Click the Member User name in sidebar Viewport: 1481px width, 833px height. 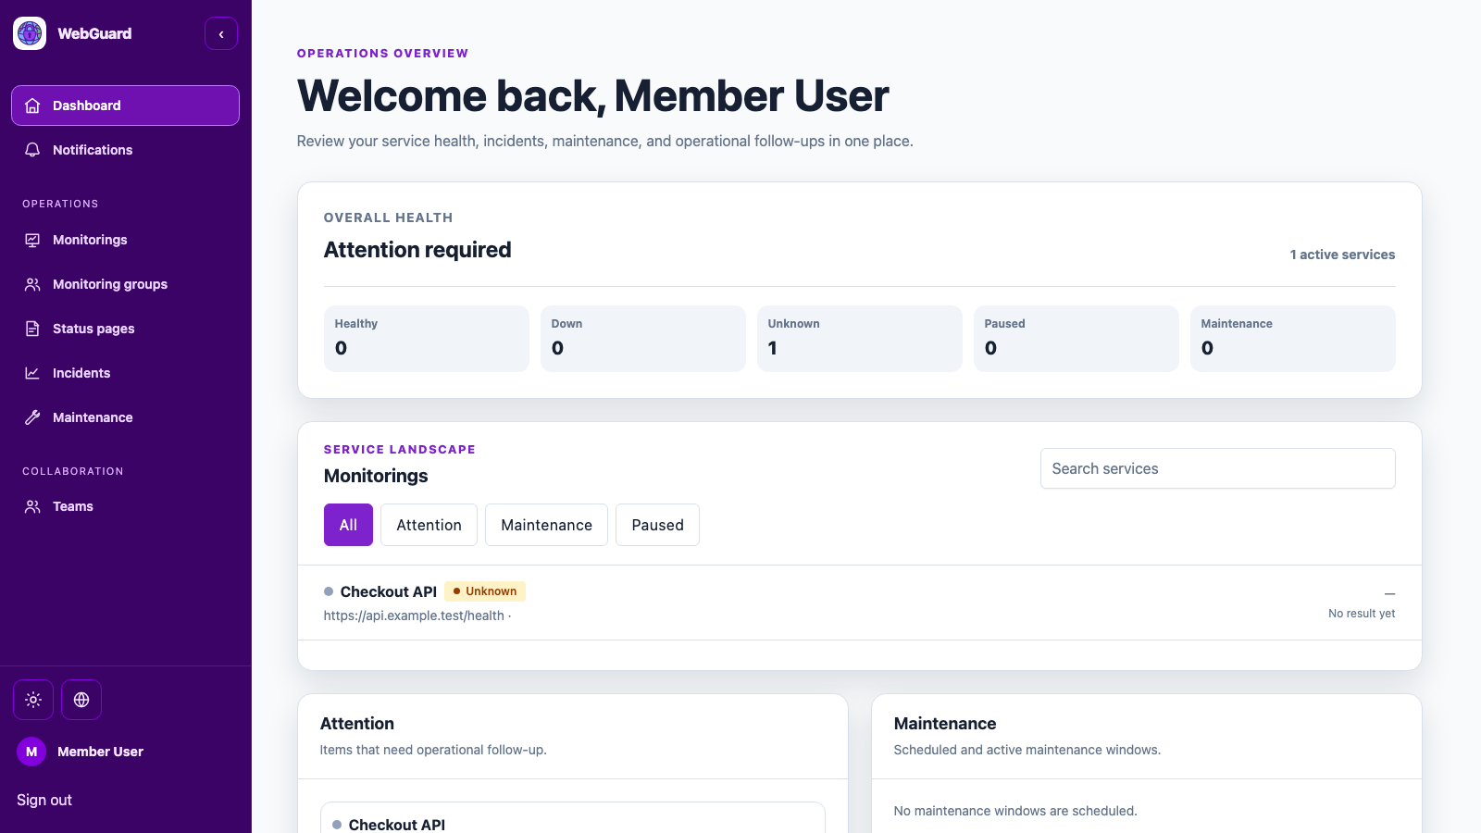coord(101,752)
